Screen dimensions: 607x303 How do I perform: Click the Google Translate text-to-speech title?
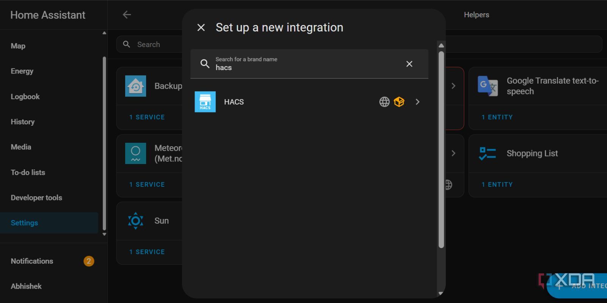pyautogui.click(x=553, y=86)
